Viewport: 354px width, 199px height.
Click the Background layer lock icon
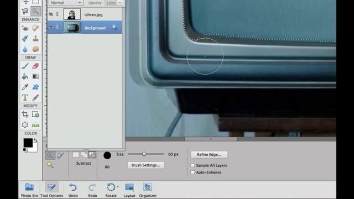click(114, 28)
